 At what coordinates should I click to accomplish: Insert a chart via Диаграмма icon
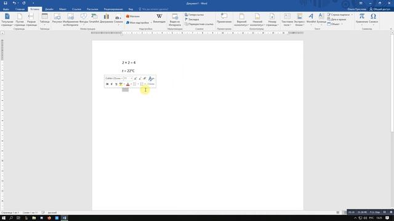(x=107, y=19)
